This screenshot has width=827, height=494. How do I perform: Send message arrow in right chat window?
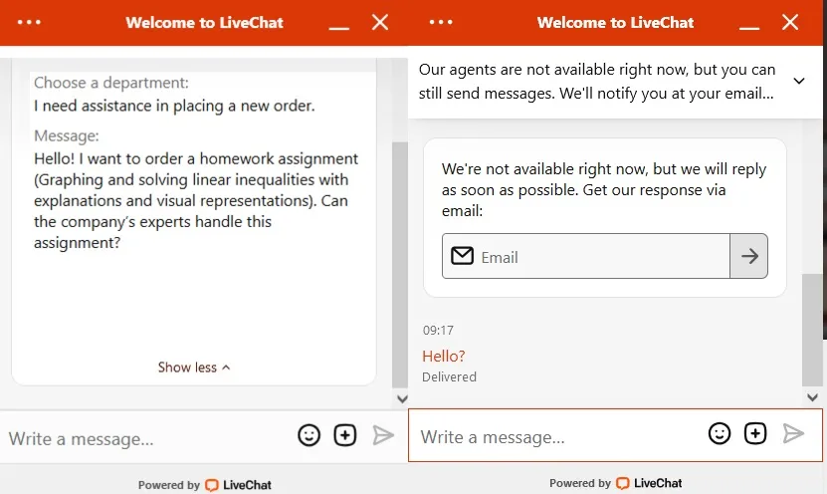[793, 433]
